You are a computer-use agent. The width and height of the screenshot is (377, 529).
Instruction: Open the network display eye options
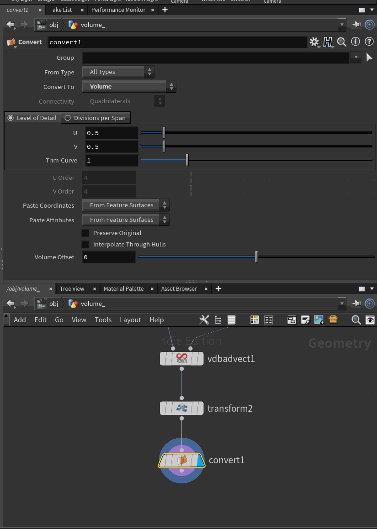click(370, 320)
